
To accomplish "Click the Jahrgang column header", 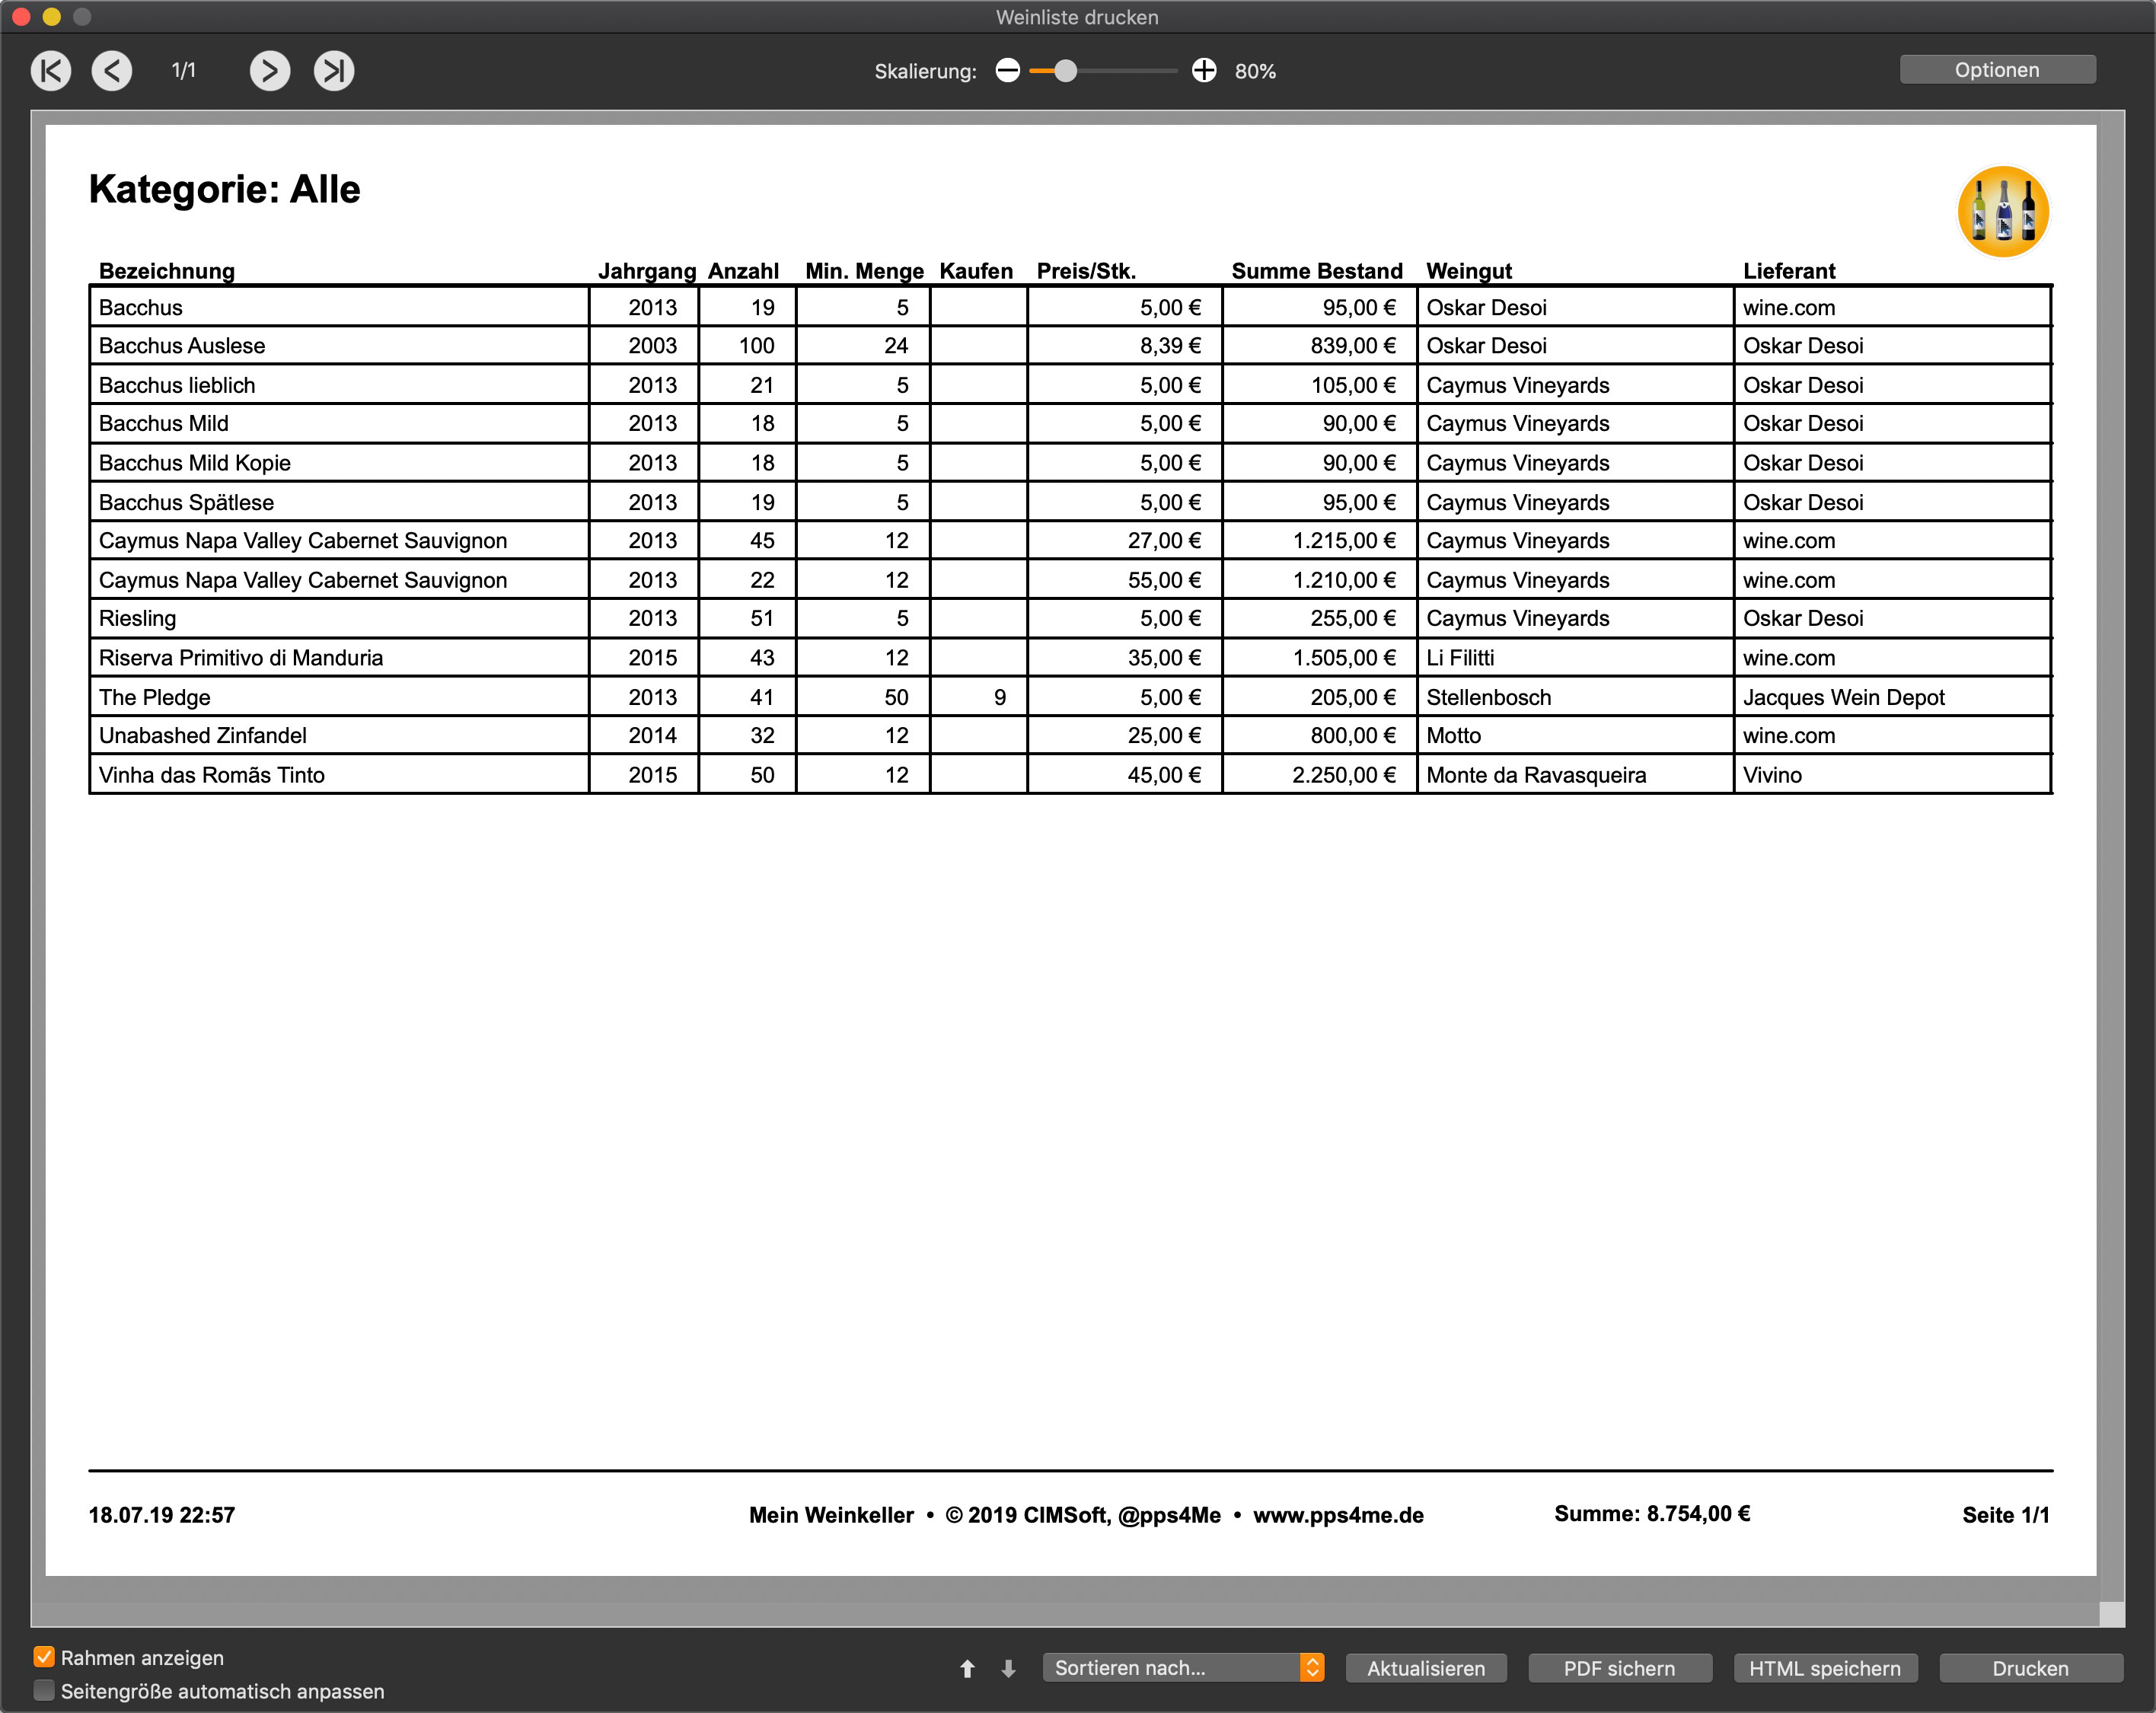I will click(x=647, y=271).
